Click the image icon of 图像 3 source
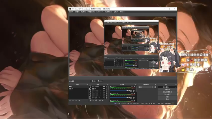The width and height of the screenshot is (212, 119). click(90, 89)
